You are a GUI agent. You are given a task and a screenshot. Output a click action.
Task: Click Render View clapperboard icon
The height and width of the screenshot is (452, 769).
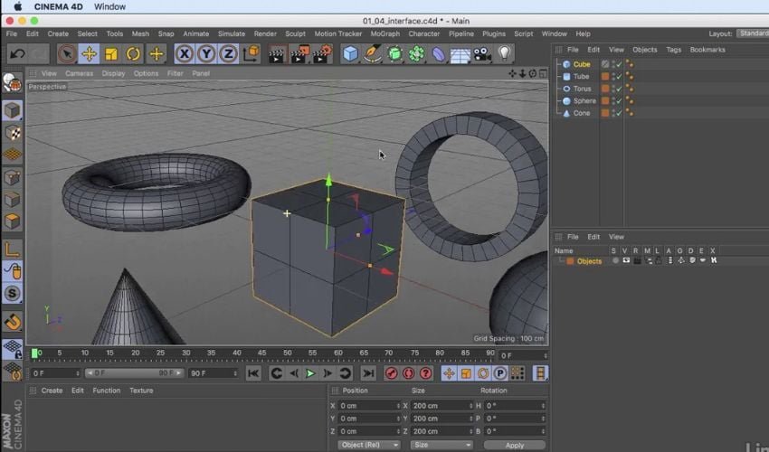pyautogui.click(x=277, y=54)
